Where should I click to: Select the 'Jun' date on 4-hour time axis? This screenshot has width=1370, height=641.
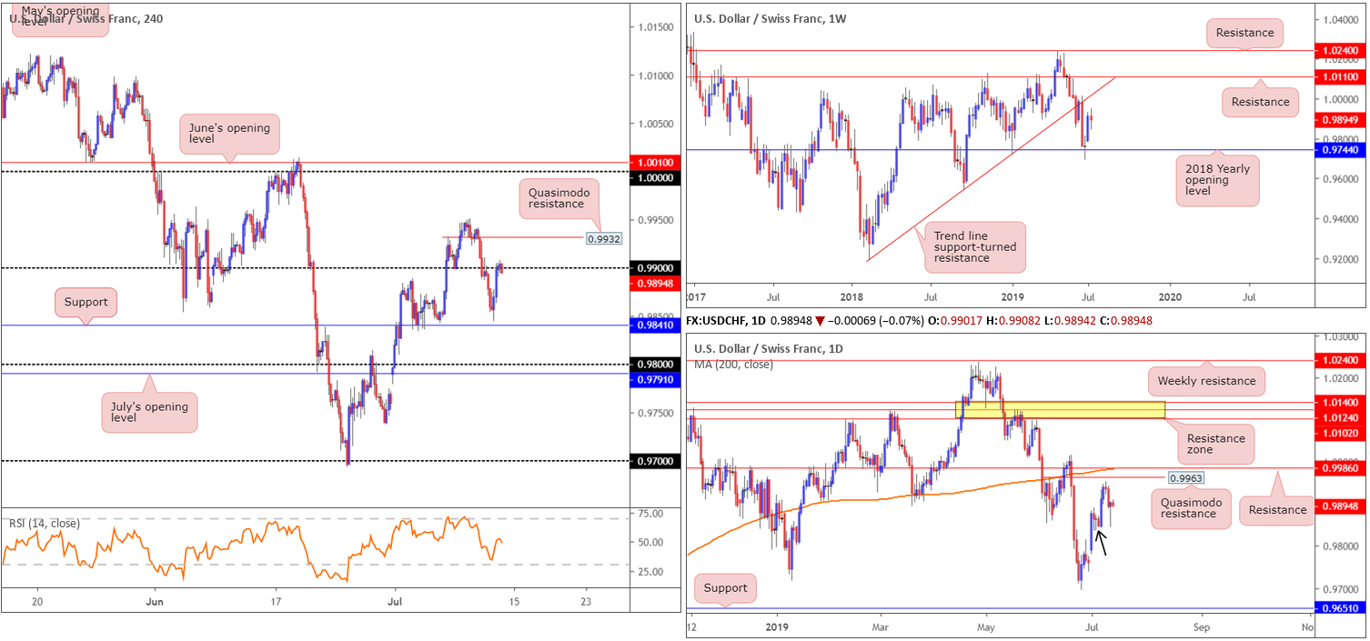pos(155,601)
